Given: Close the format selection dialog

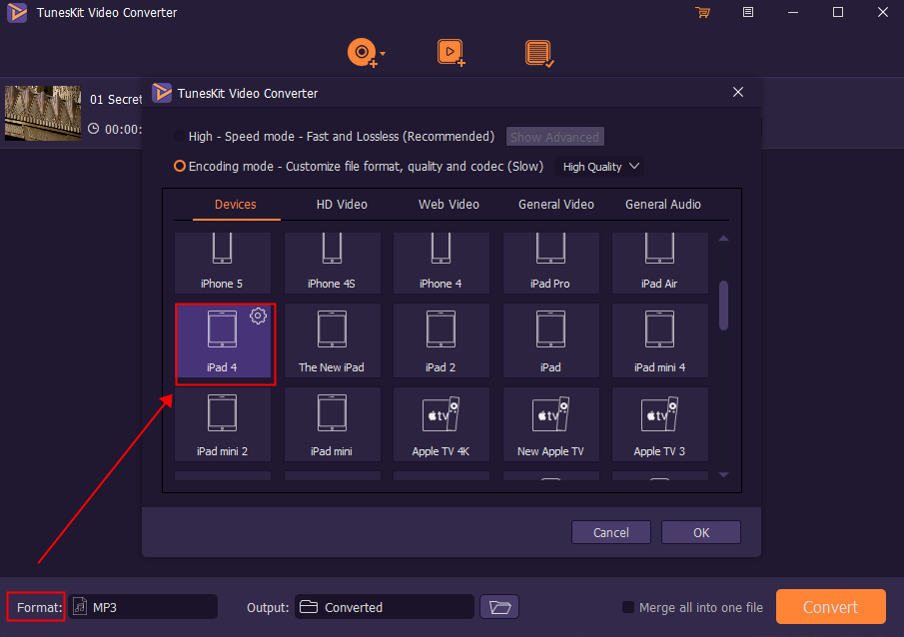Looking at the screenshot, I should click(x=738, y=92).
